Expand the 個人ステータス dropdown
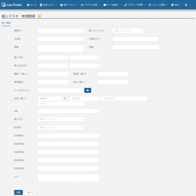This screenshot has width=196, height=196. (x=128, y=31)
